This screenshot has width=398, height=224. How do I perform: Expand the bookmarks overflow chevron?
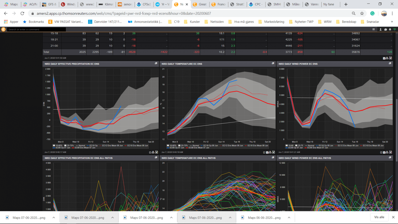392,22
